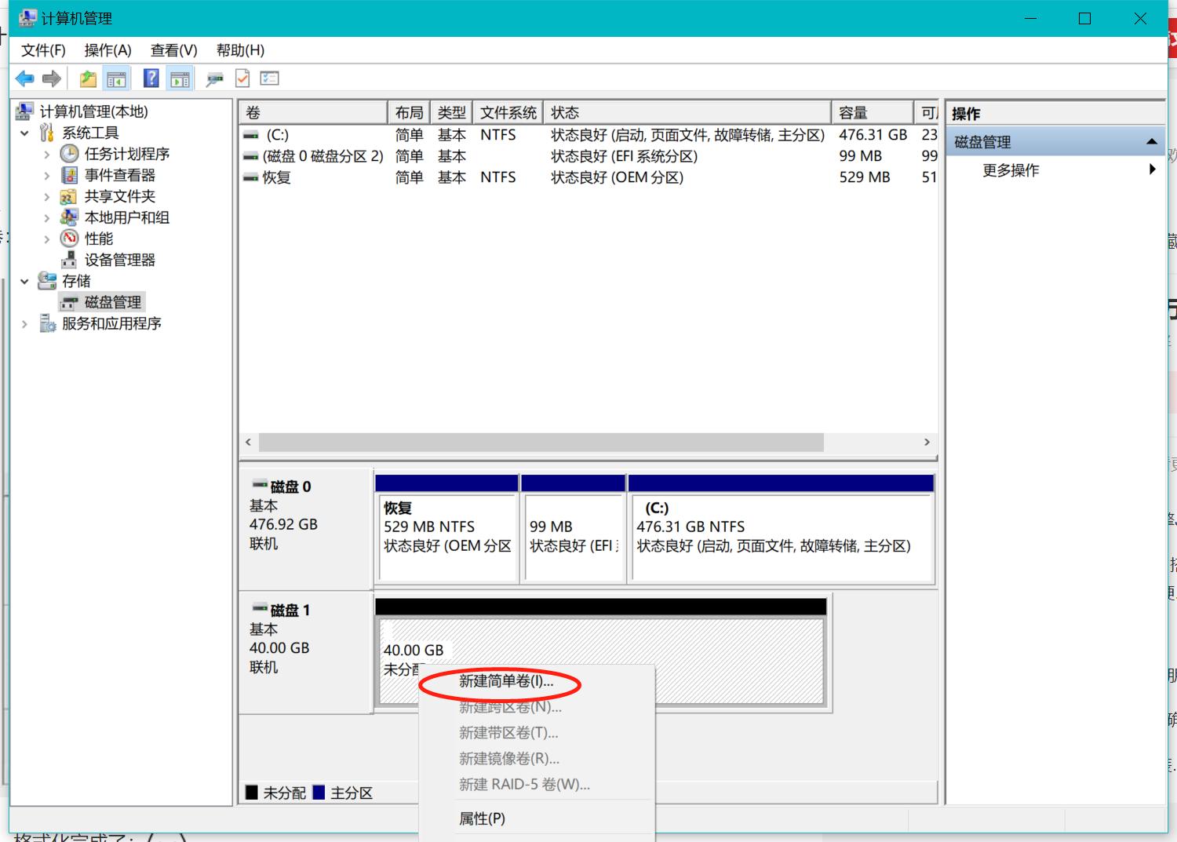Image resolution: width=1177 pixels, height=842 pixels.
Task: Click the up-one-level folder icon
Action: [88, 78]
